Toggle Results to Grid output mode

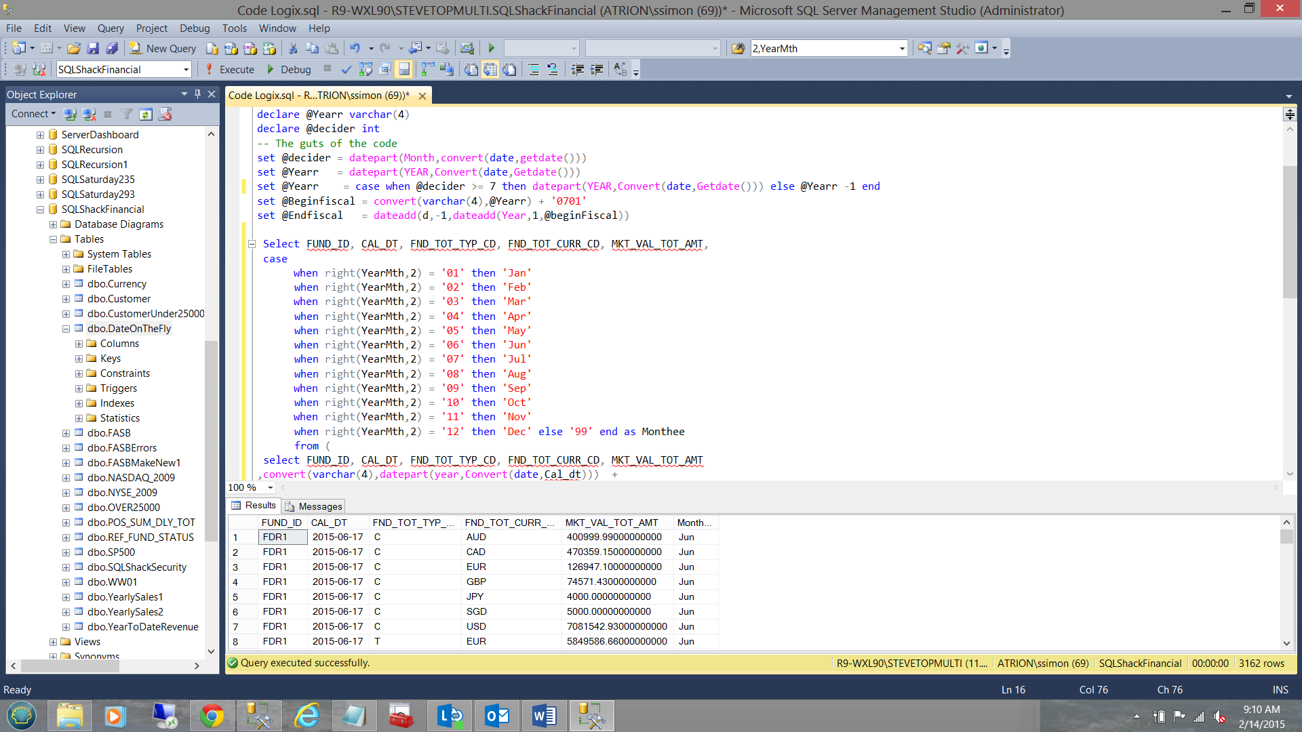(490, 69)
